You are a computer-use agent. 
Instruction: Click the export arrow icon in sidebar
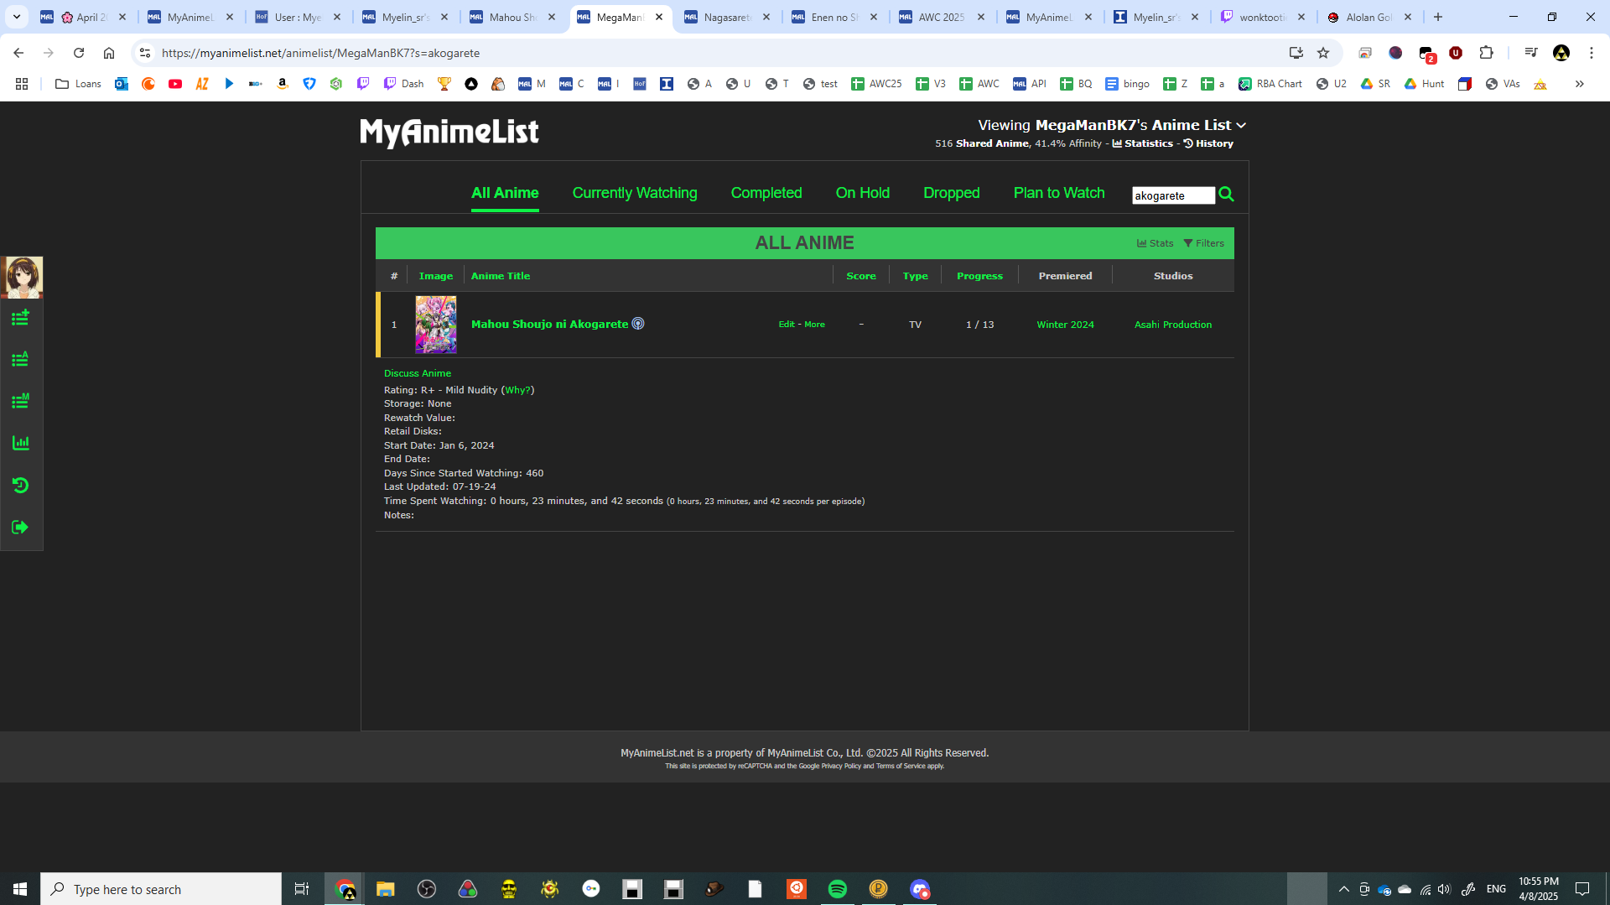click(20, 527)
